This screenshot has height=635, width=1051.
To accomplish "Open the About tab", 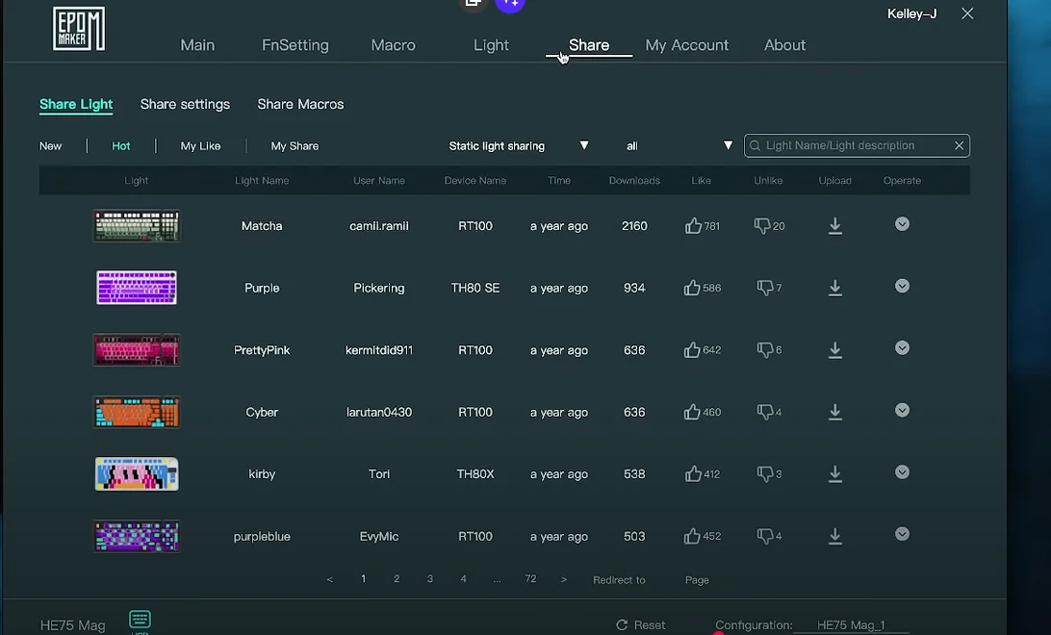I will click(x=785, y=45).
